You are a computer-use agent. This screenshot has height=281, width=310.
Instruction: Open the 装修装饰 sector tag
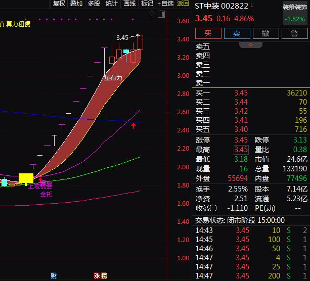[295, 7]
